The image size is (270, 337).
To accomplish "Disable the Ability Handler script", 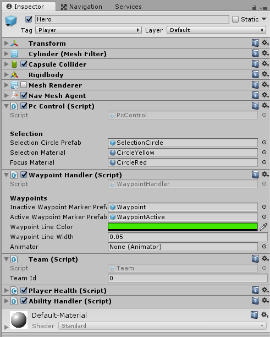I will (x=24, y=301).
